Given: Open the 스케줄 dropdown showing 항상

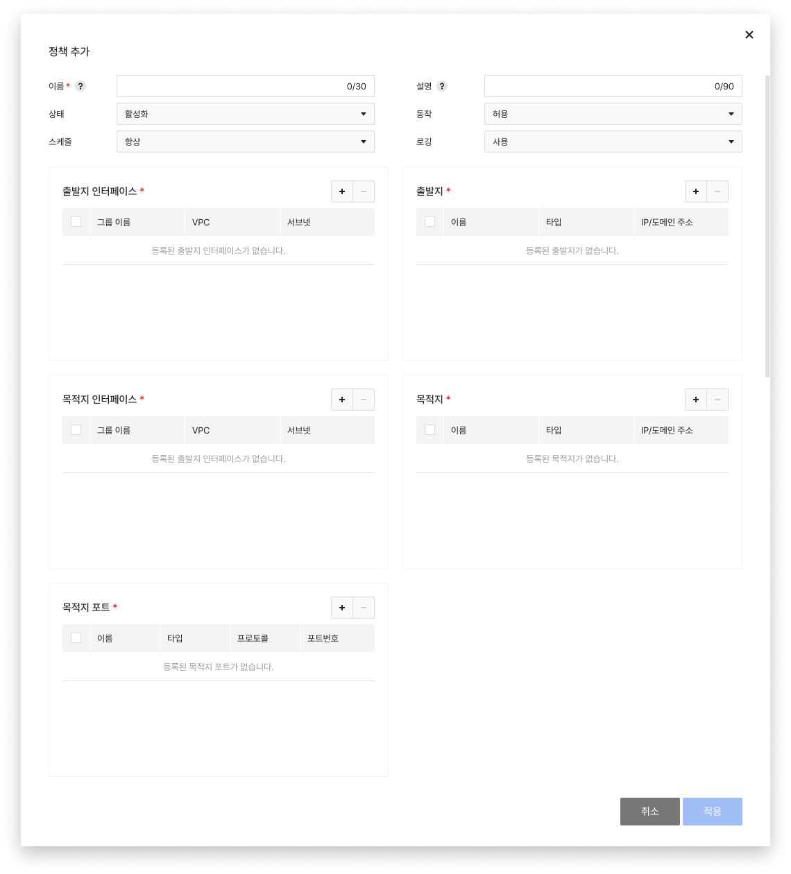Looking at the screenshot, I should click(246, 142).
